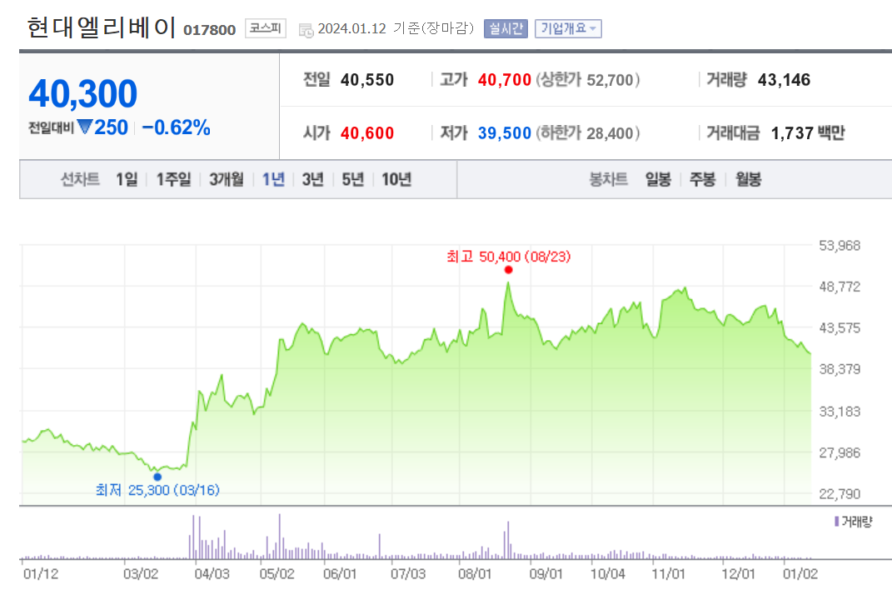Click the 03/02 x-axis date label
892x610 pixels.
141,573
